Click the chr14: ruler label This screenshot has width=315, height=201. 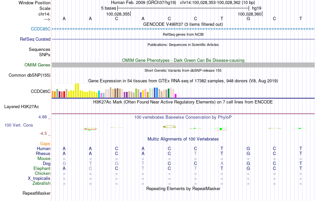tap(44, 14)
